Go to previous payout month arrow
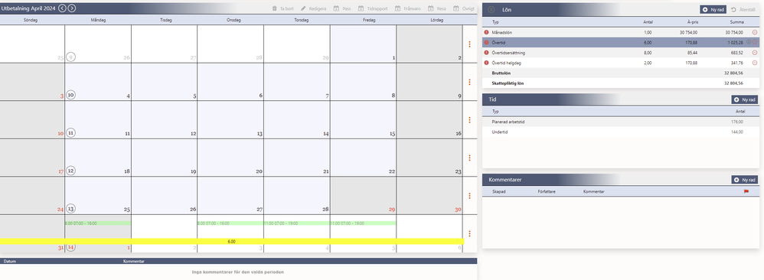The image size is (764, 280). click(62, 8)
